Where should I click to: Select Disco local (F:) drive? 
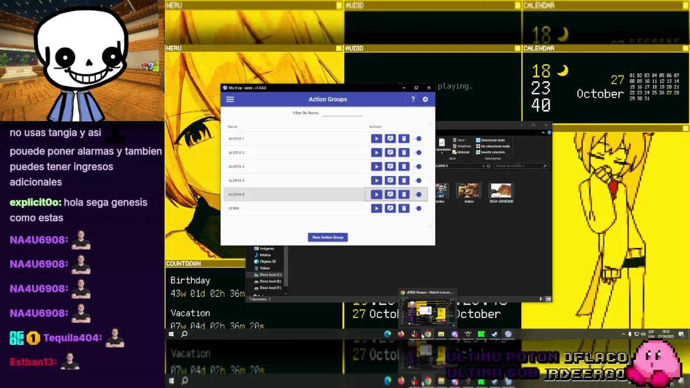click(x=267, y=288)
